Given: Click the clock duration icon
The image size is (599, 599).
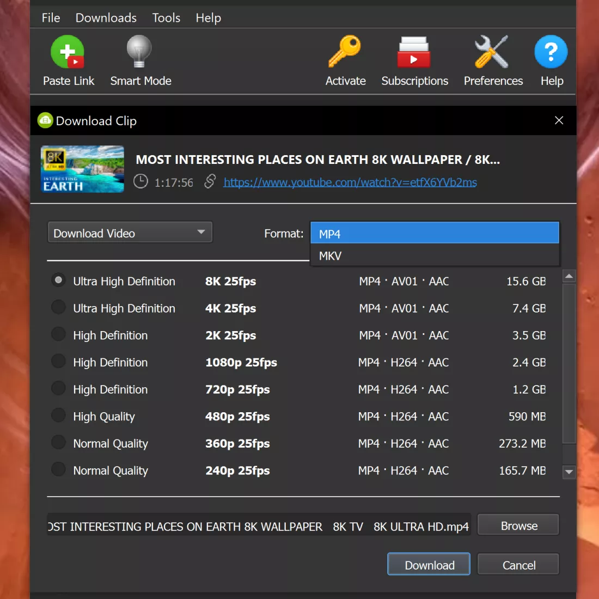Looking at the screenshot, I should pyautogui.click(x=140, y=181).
